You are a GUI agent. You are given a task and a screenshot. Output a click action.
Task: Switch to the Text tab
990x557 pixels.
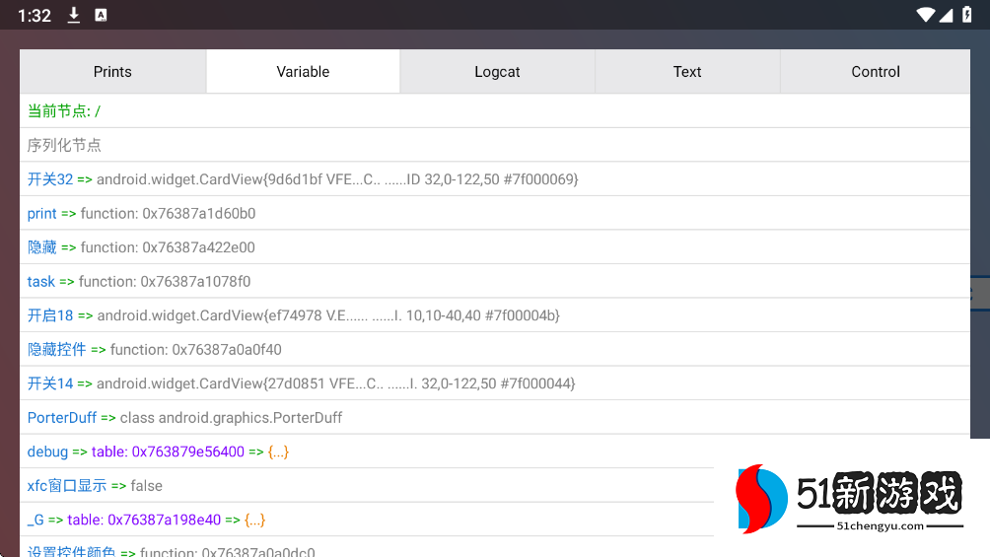687,72
